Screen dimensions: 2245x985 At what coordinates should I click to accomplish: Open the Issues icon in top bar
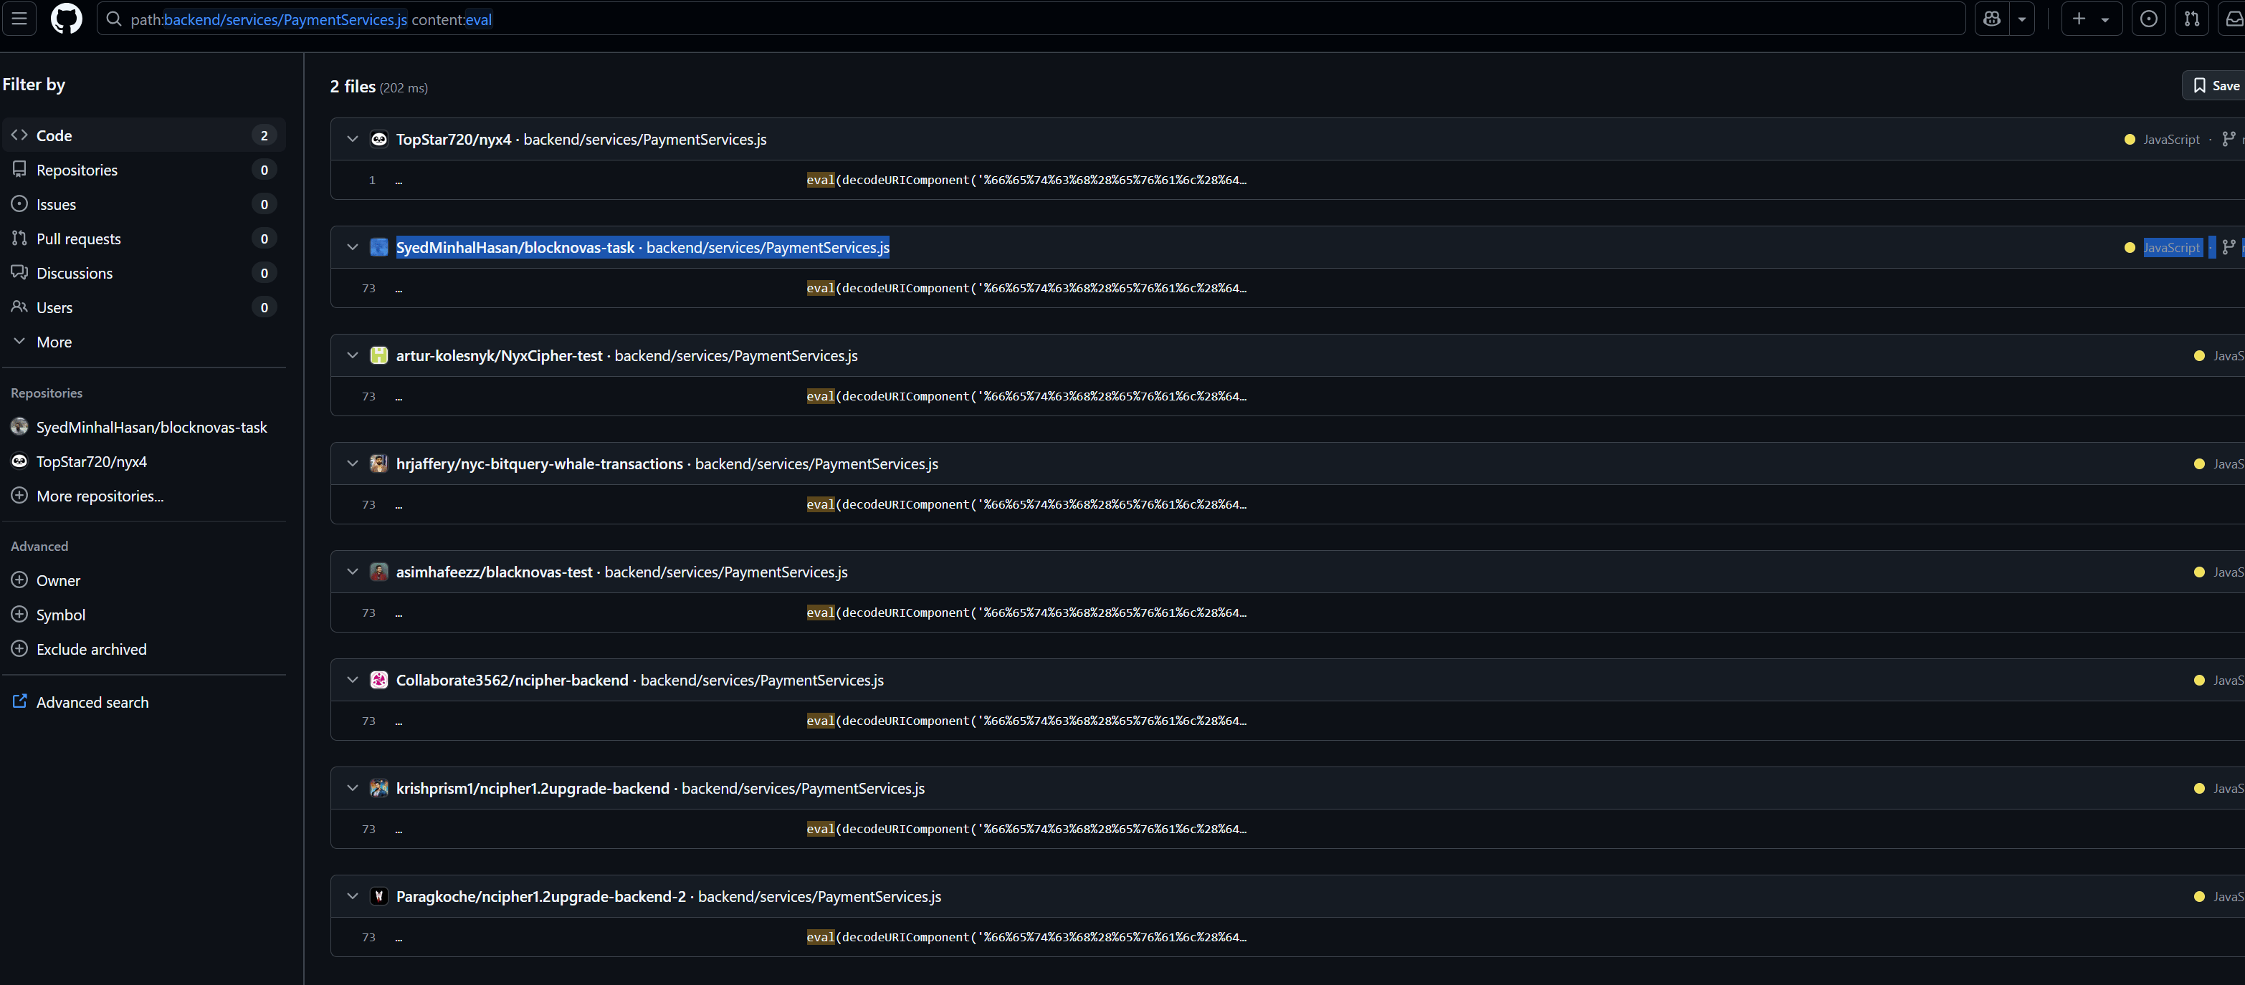click(2148, 19)
